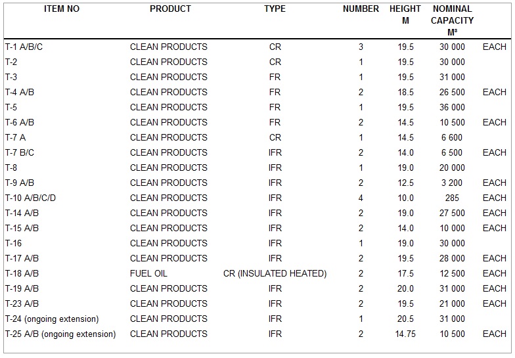
Task: Click the NUMBER column header
Action: click(x=361, y=9)
